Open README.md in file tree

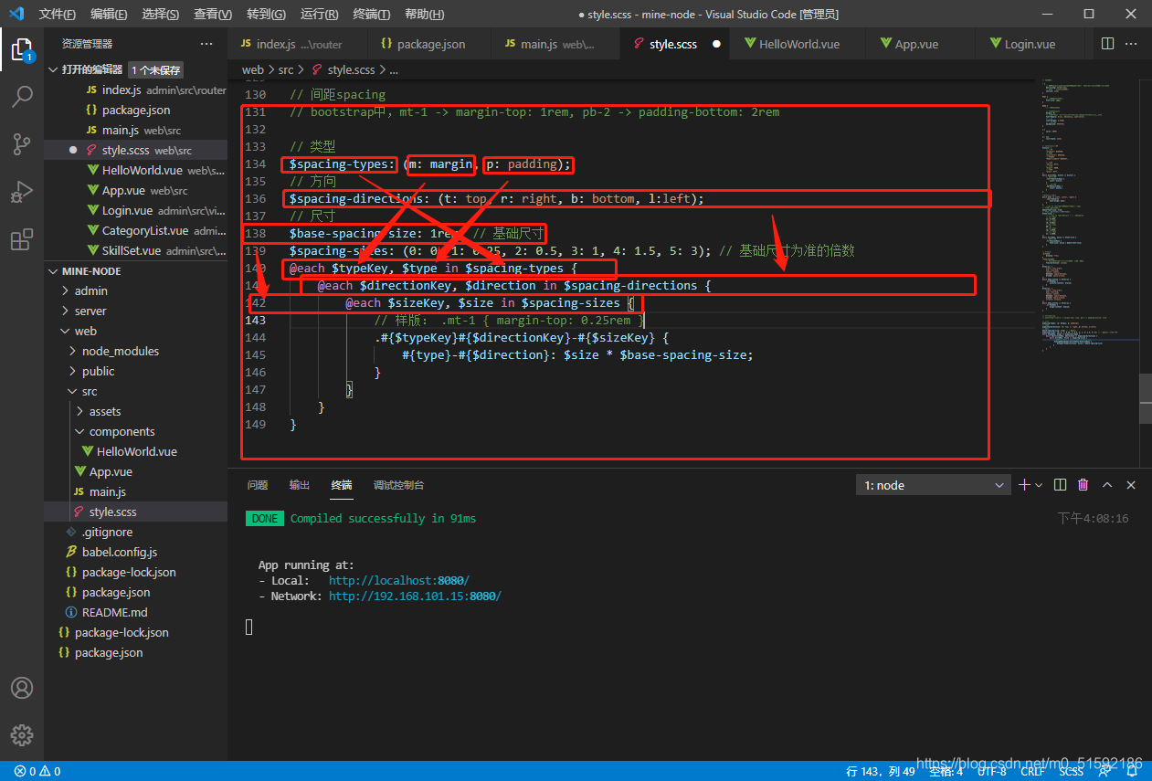(x=114, y=613)
